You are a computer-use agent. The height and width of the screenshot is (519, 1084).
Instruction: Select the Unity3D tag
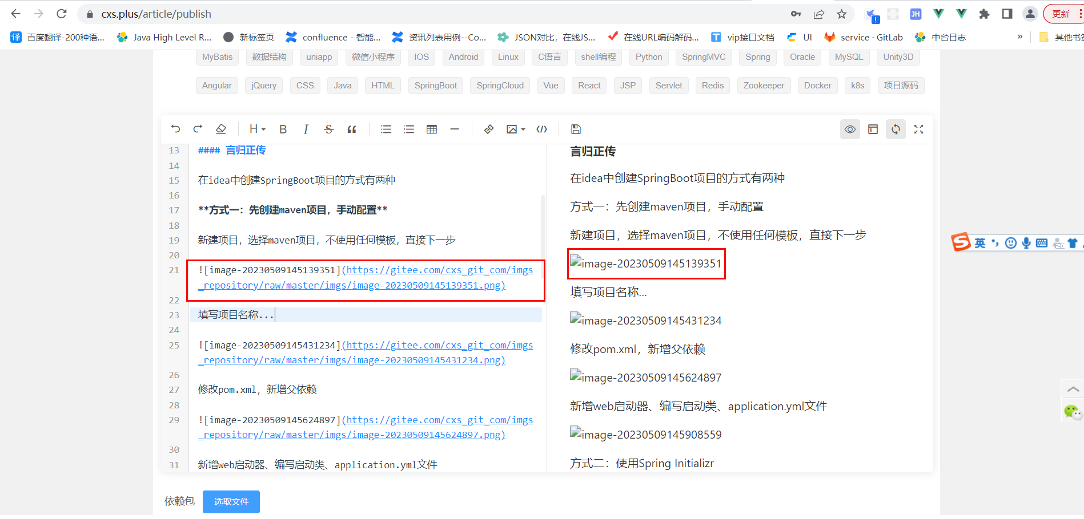pos(898,57)
